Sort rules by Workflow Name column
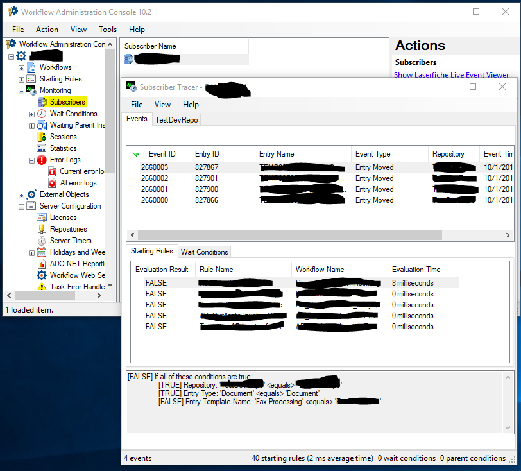Viewport: 521px width, 471px height. tap(339, 270)
